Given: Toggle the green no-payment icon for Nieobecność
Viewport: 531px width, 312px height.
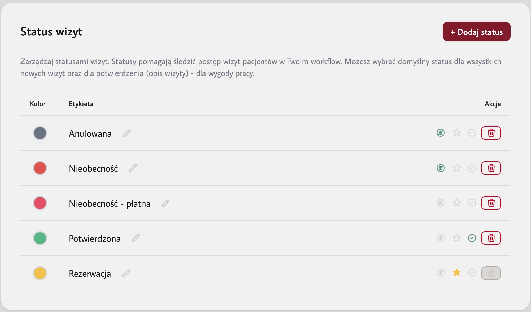Looking at the screenshot, I should click(x=441, y=168).
